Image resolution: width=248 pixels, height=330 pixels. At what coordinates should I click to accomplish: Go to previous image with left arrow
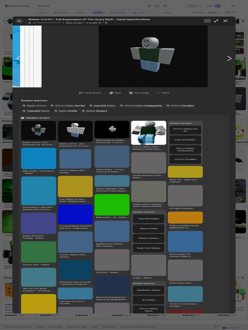point(18,58)
